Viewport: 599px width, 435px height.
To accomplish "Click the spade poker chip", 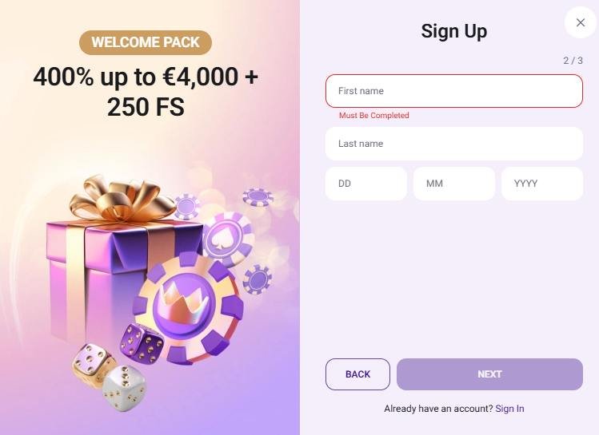I will 229,239.
